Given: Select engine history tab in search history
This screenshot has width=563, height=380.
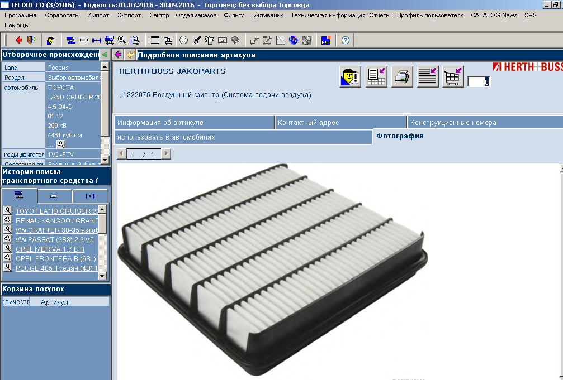Looking at the screenshot, I should [x=54, y=196].
